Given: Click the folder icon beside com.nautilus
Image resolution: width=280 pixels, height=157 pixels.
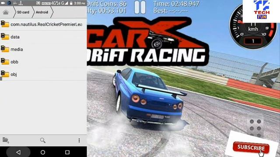Looking at the screenshot, I should point(5,24).
